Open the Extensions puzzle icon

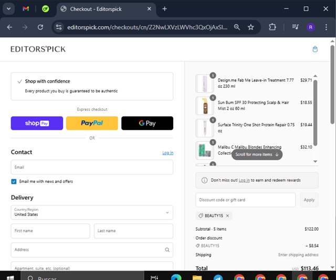(x=272, y=27)
